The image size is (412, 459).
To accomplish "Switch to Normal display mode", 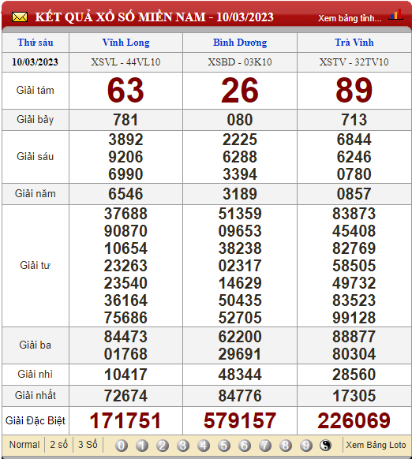I will point(24,445).
